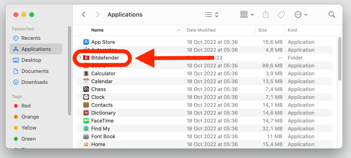This screenshot has height=158, width=351.
Task: Click the Contacts app icon
Action: (x=86, y=105)
